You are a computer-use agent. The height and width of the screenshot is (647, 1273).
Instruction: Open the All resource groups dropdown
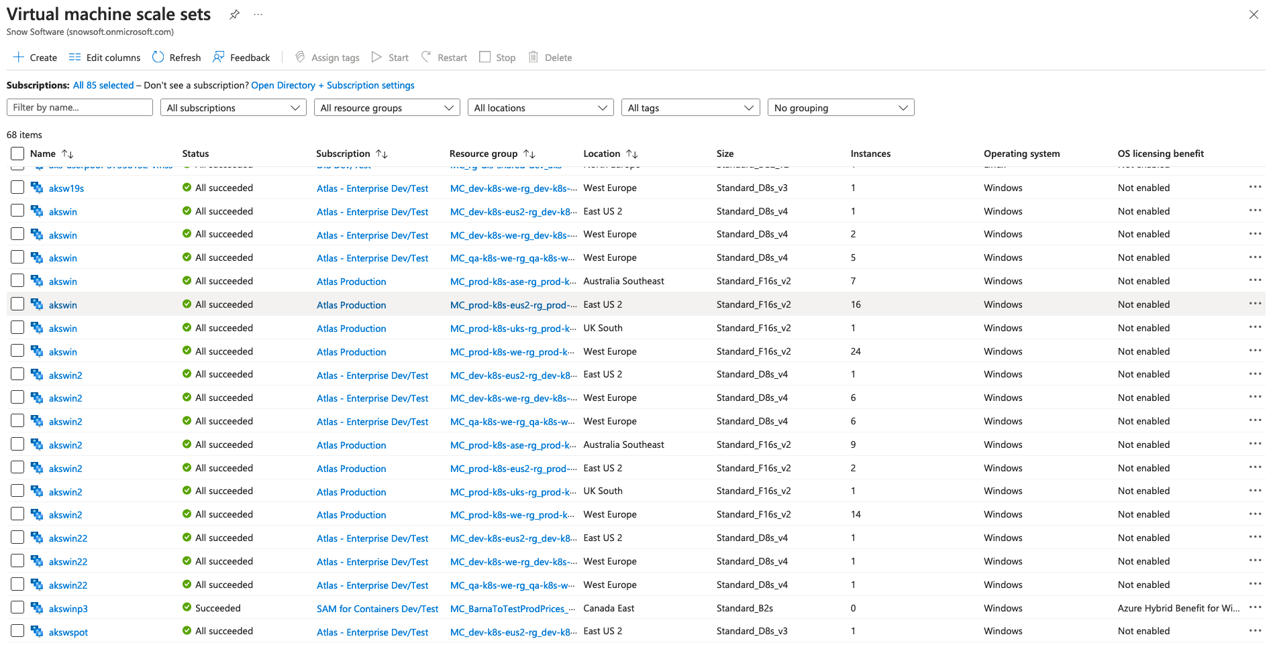[387, 108]
